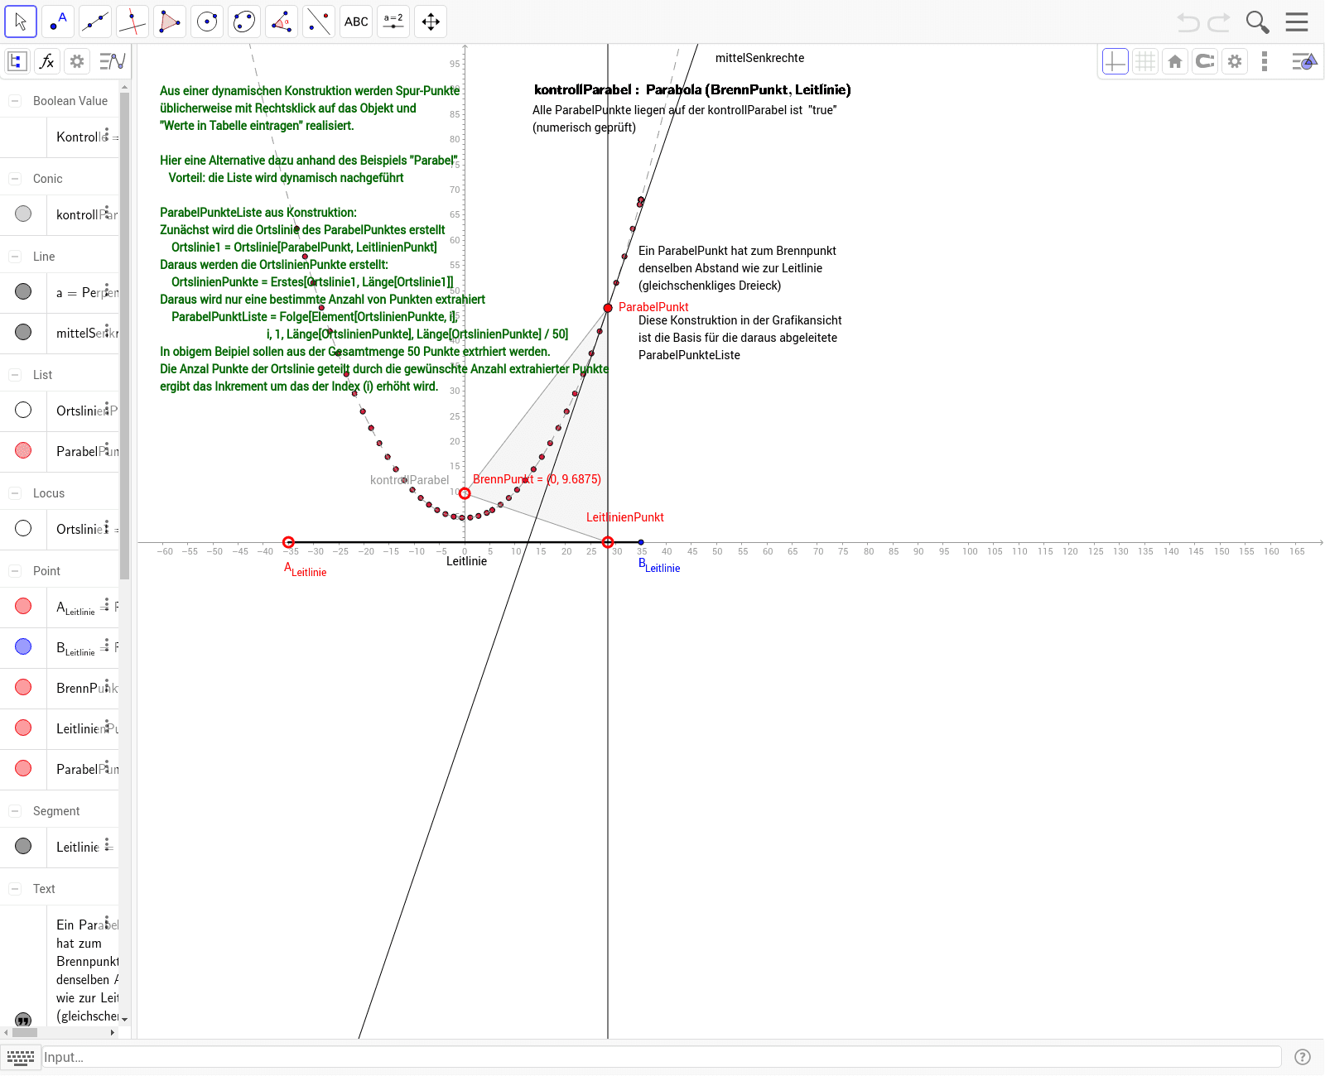Open graphics view three-dot menu

coord(1265,61)
